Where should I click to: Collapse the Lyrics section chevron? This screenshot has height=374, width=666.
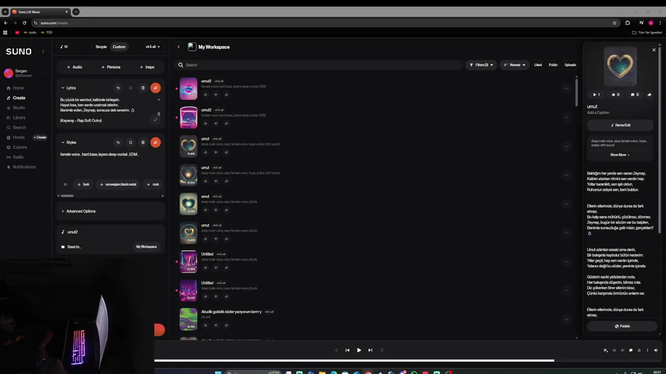(63, 88)
